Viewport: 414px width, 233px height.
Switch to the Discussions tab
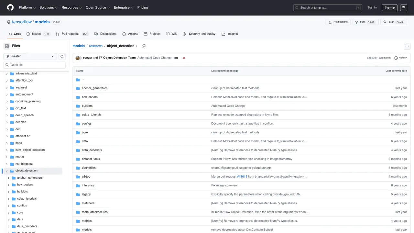click(x=105, y=34)
